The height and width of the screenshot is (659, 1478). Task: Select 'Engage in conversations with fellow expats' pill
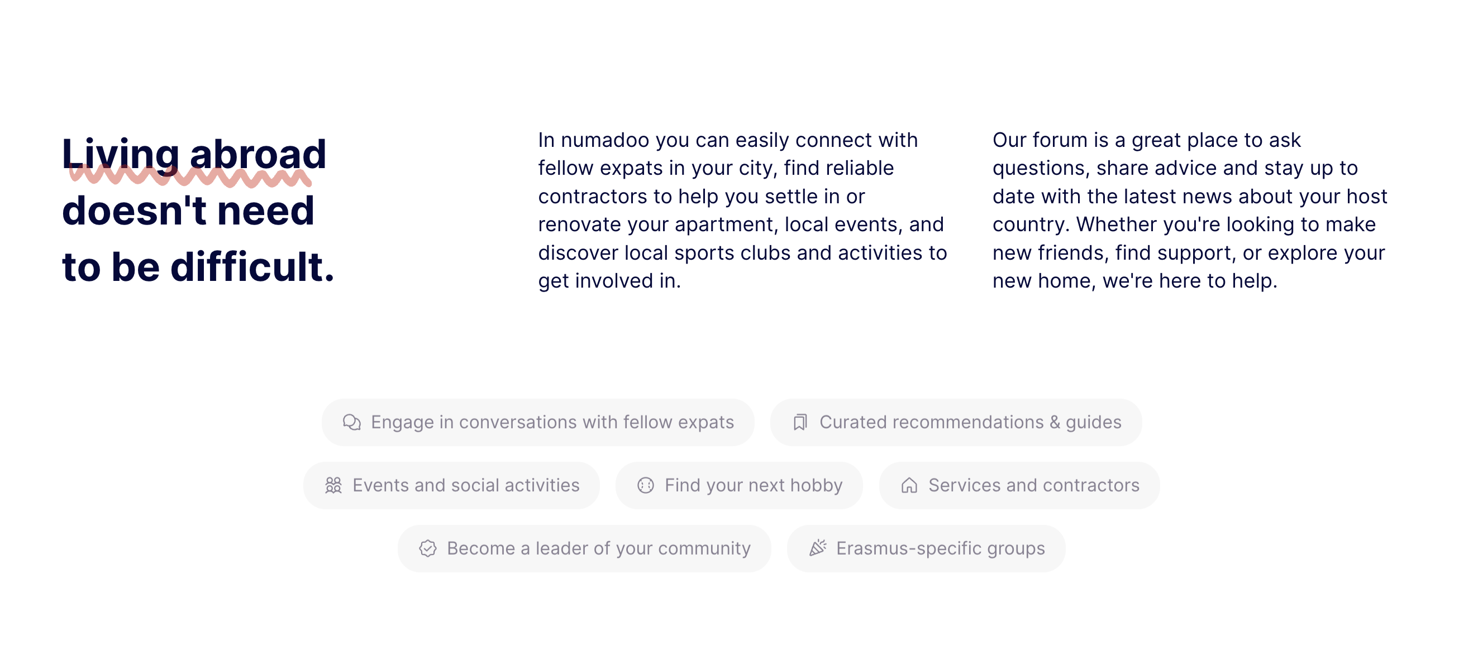coord(537,422)
